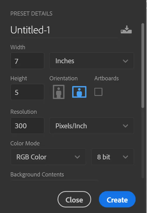Expand the RGB Color mode dropdown
The height and width of the screenshot is (213, 147).
(48, 157)
